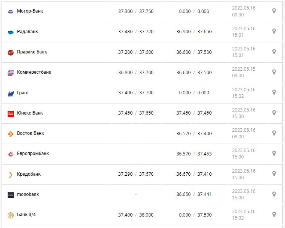Click the Восток Банк name
Screen dimensions: 285x228
pyautogui.click(x=31, y=133)
